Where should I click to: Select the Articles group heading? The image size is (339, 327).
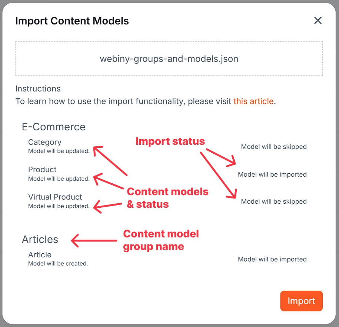[40, 239]
